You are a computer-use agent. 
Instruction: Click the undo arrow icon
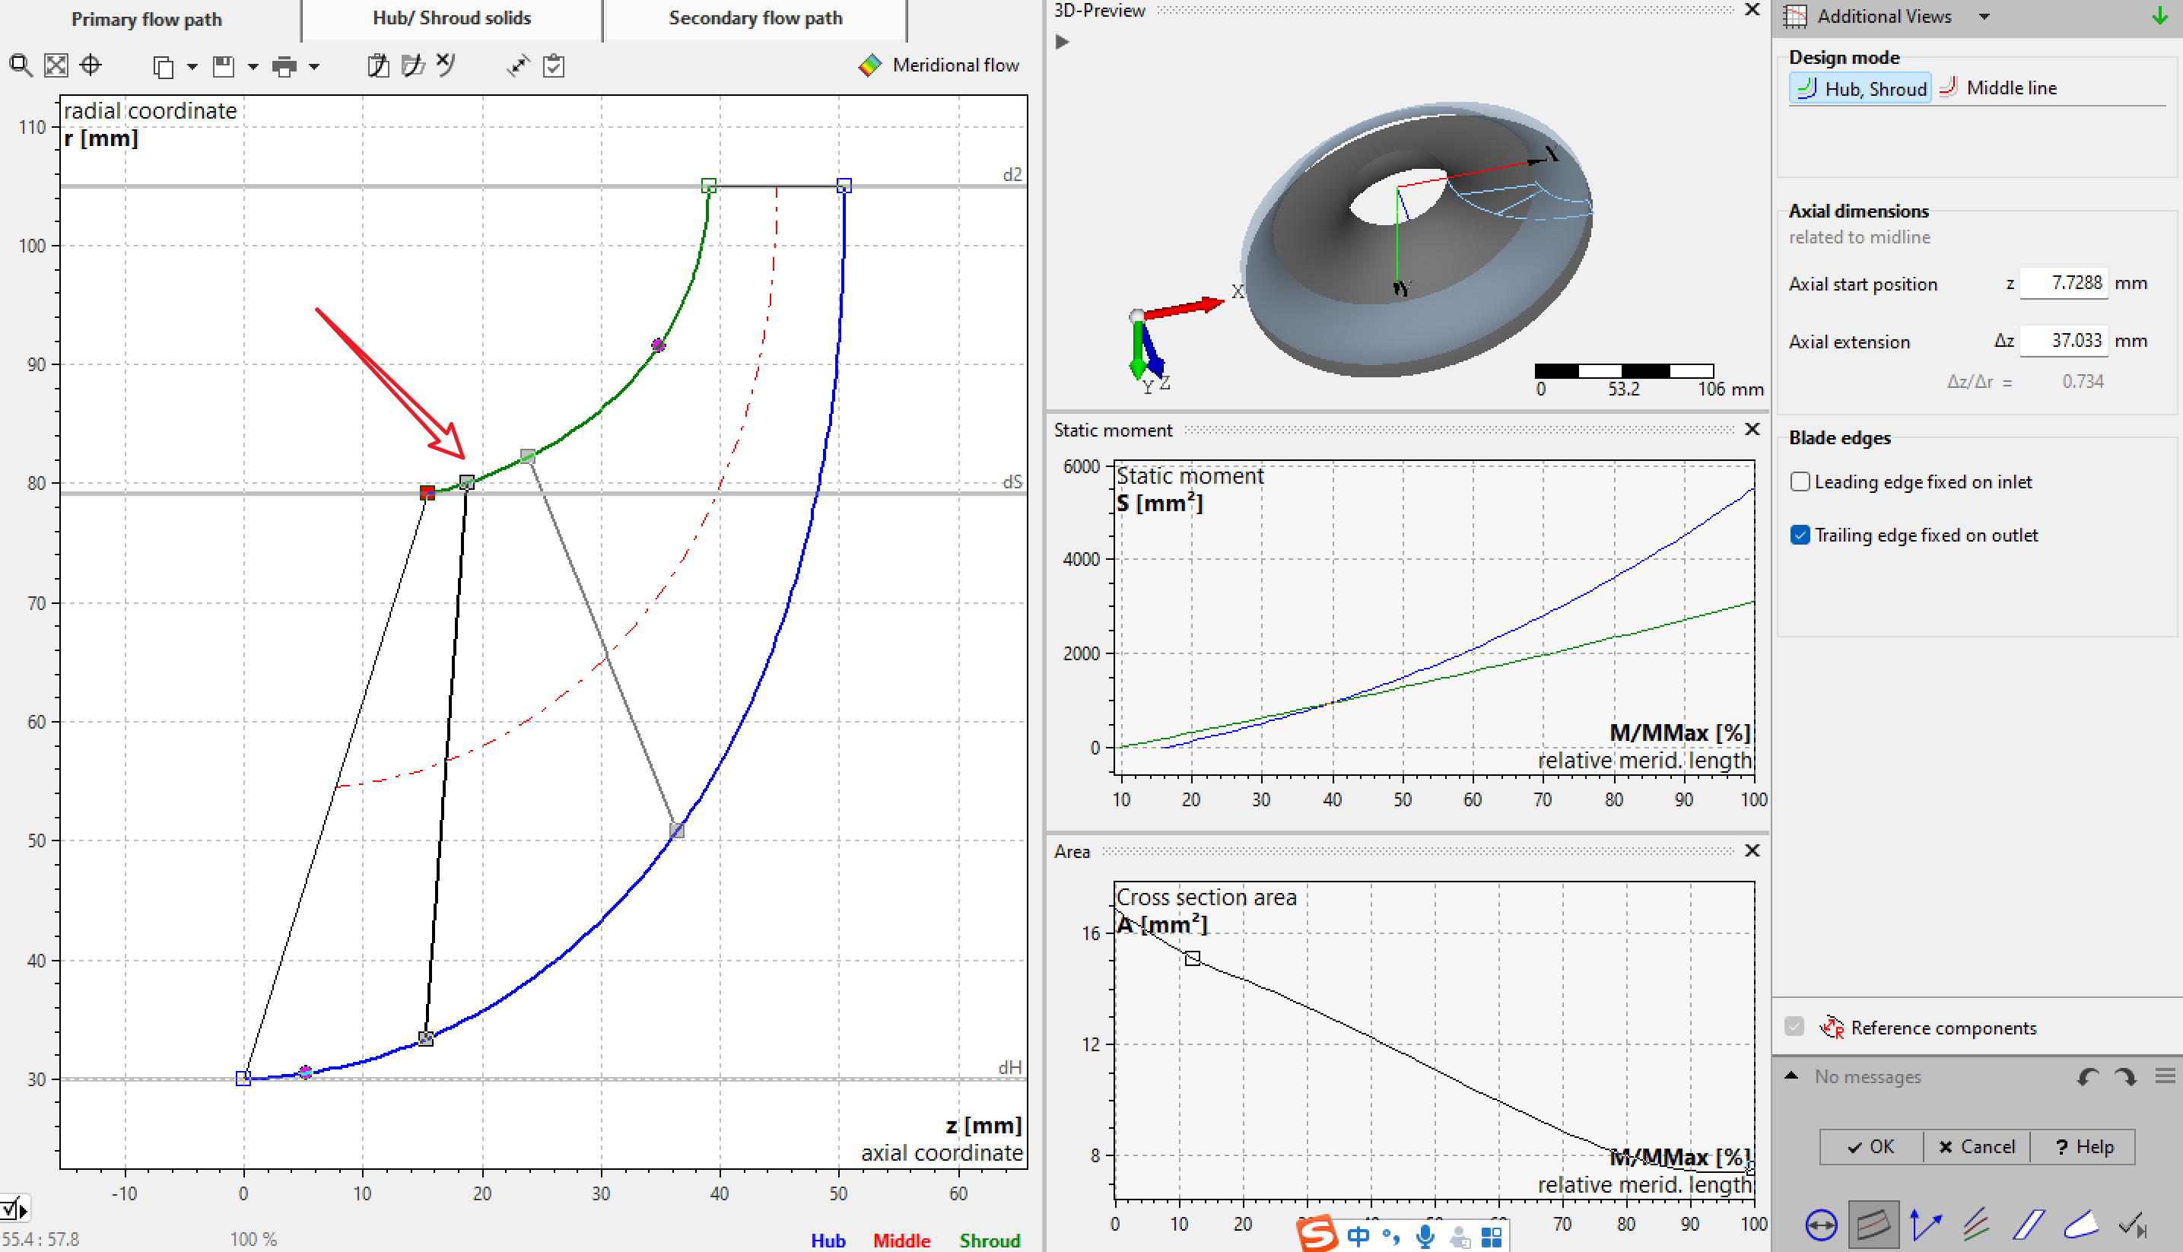coord(2088,1076)
